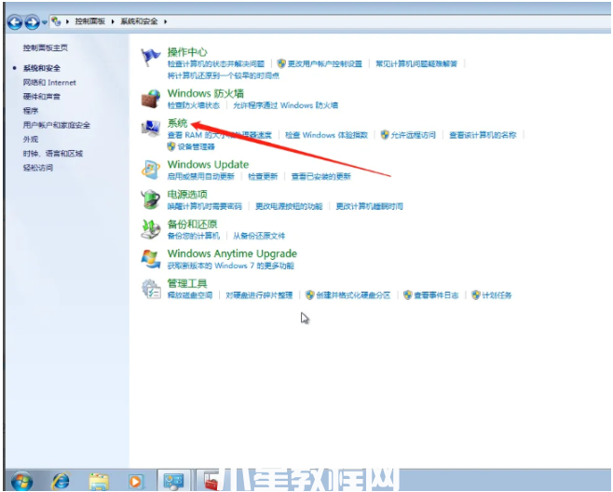The height and width of the screenshot is (492, 613).
Task: Open the 管理工具 heading
Action: (x=187, y=283)
